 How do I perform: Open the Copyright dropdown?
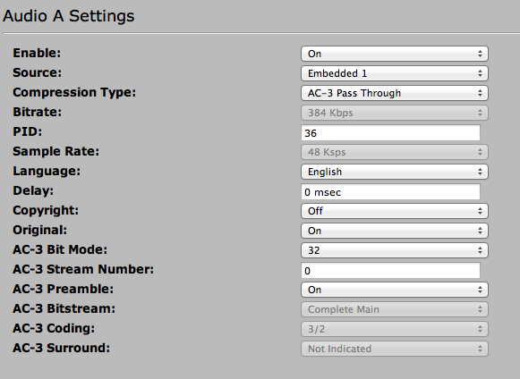pyautogui.click(x=395, y=211)
